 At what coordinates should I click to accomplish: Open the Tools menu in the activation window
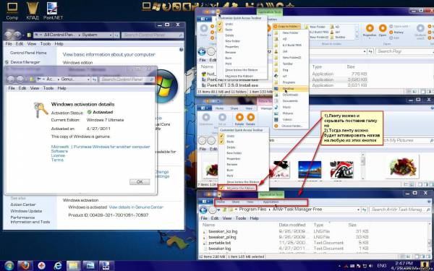(48, 88)
